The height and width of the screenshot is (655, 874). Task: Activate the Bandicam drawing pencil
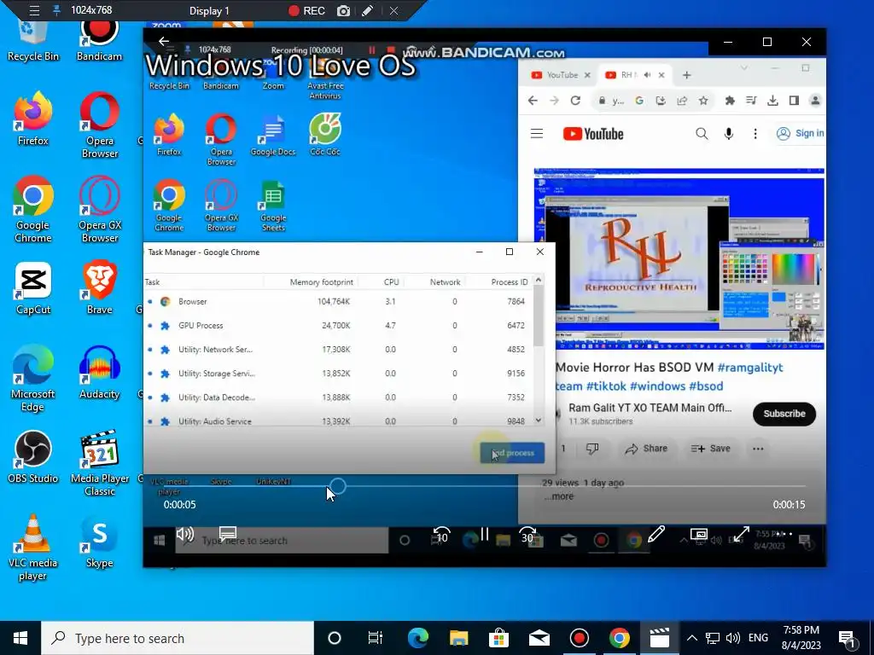(367, 10)
